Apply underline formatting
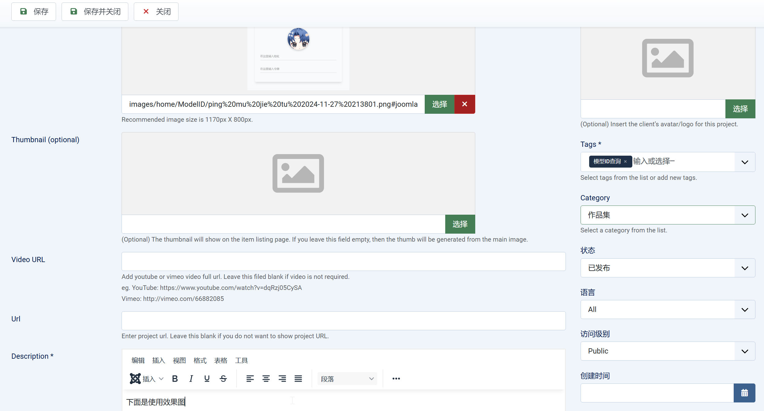 pyautogui.click(x=207, y=379)
